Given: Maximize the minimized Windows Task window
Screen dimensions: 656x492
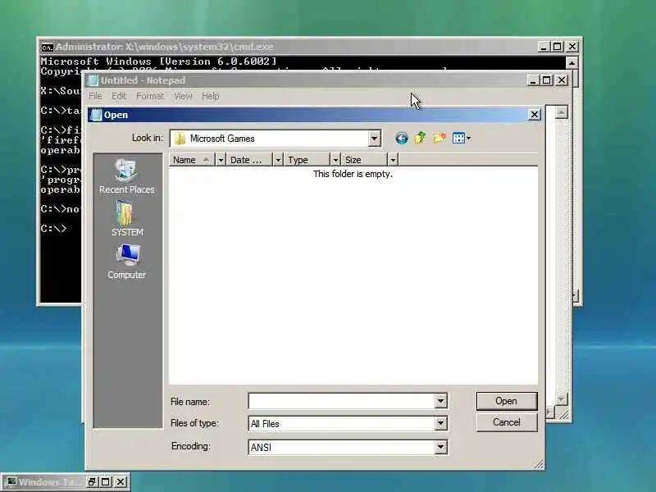Looking at the screenshot, I should pyautogui.click(x=106, y=482).
